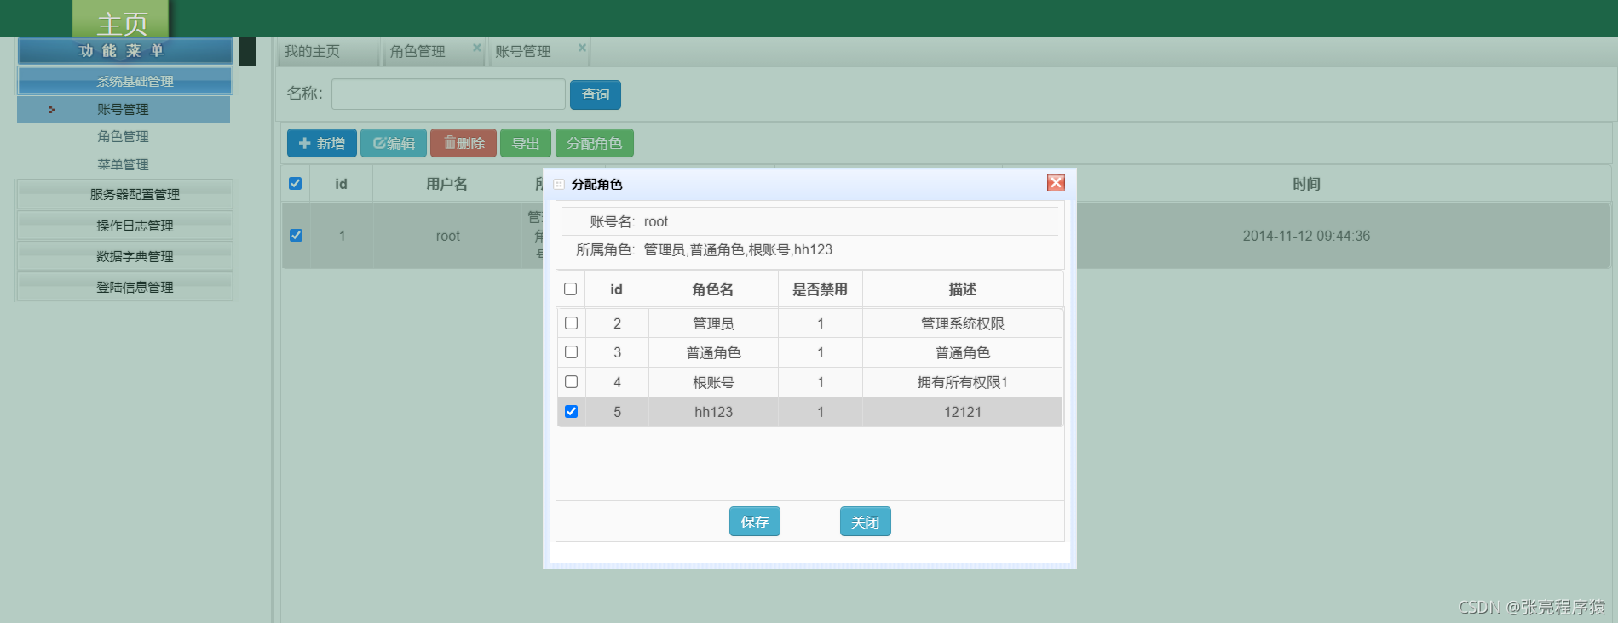Close the 角色管理 tab with its X
The height and width of the screenshot is (623, 1618).
click(477, 48)
